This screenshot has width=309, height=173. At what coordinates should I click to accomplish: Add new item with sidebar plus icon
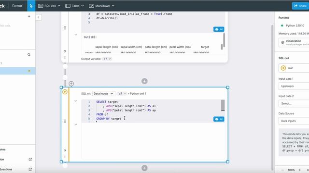tap(29, 16)
